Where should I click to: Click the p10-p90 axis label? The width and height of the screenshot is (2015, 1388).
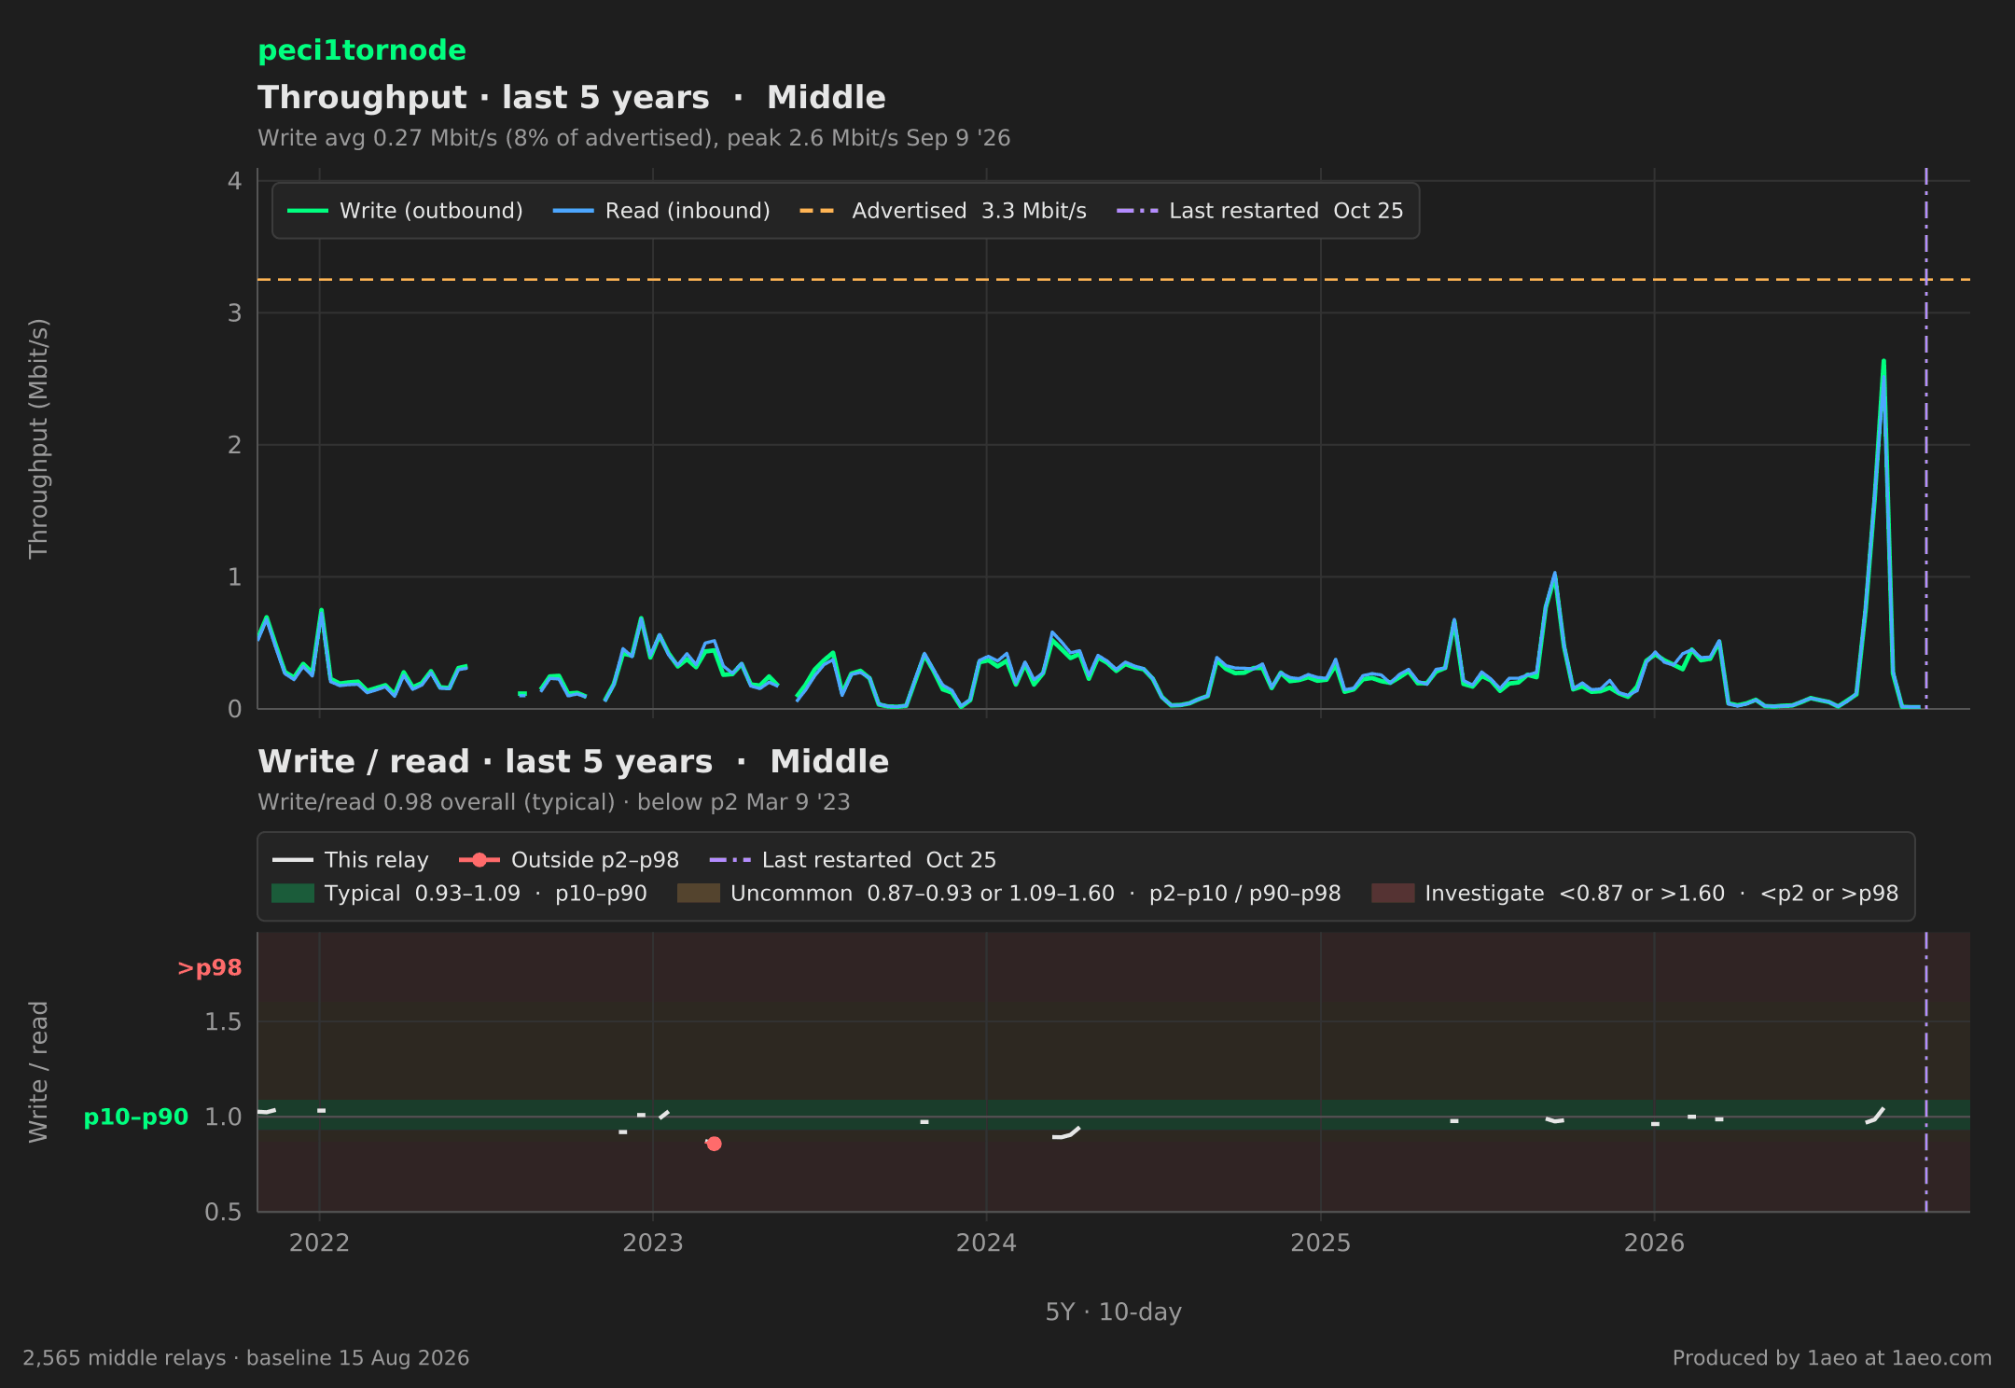(x=136, y=1117)
